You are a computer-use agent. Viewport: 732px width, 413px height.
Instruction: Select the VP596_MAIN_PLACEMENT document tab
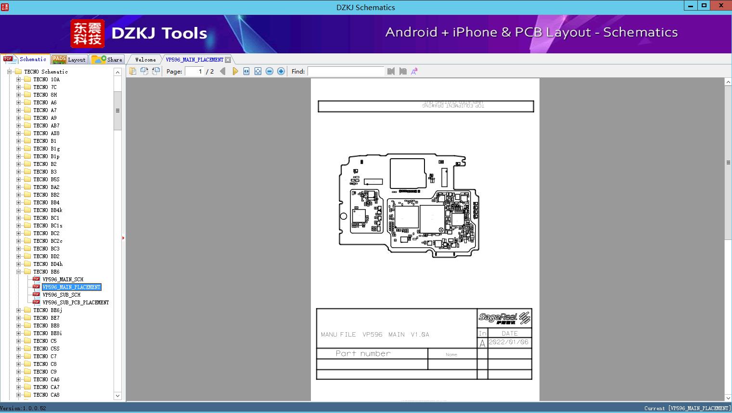pos(194,60)
